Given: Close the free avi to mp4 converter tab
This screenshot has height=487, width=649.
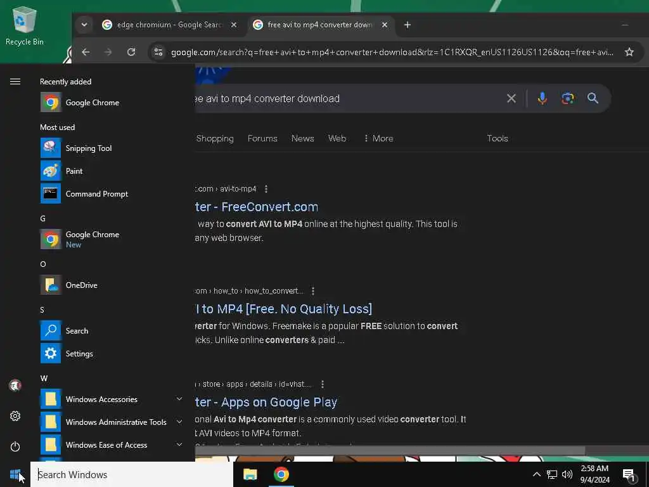Looking at the screenshot, I should [385, 25].
